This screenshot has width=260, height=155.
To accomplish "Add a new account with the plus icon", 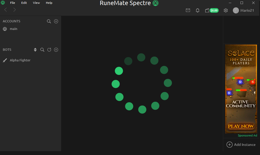I will tap(56, 21).
